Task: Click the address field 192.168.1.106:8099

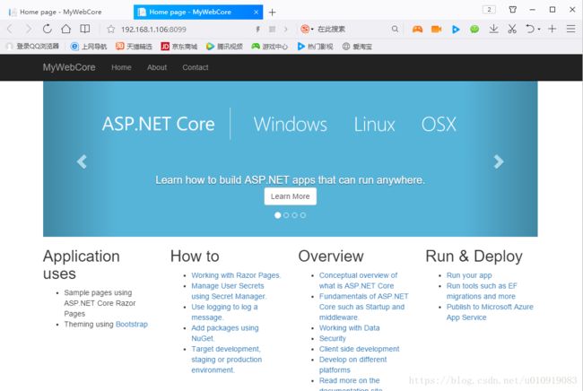Action: click(153, 30)
